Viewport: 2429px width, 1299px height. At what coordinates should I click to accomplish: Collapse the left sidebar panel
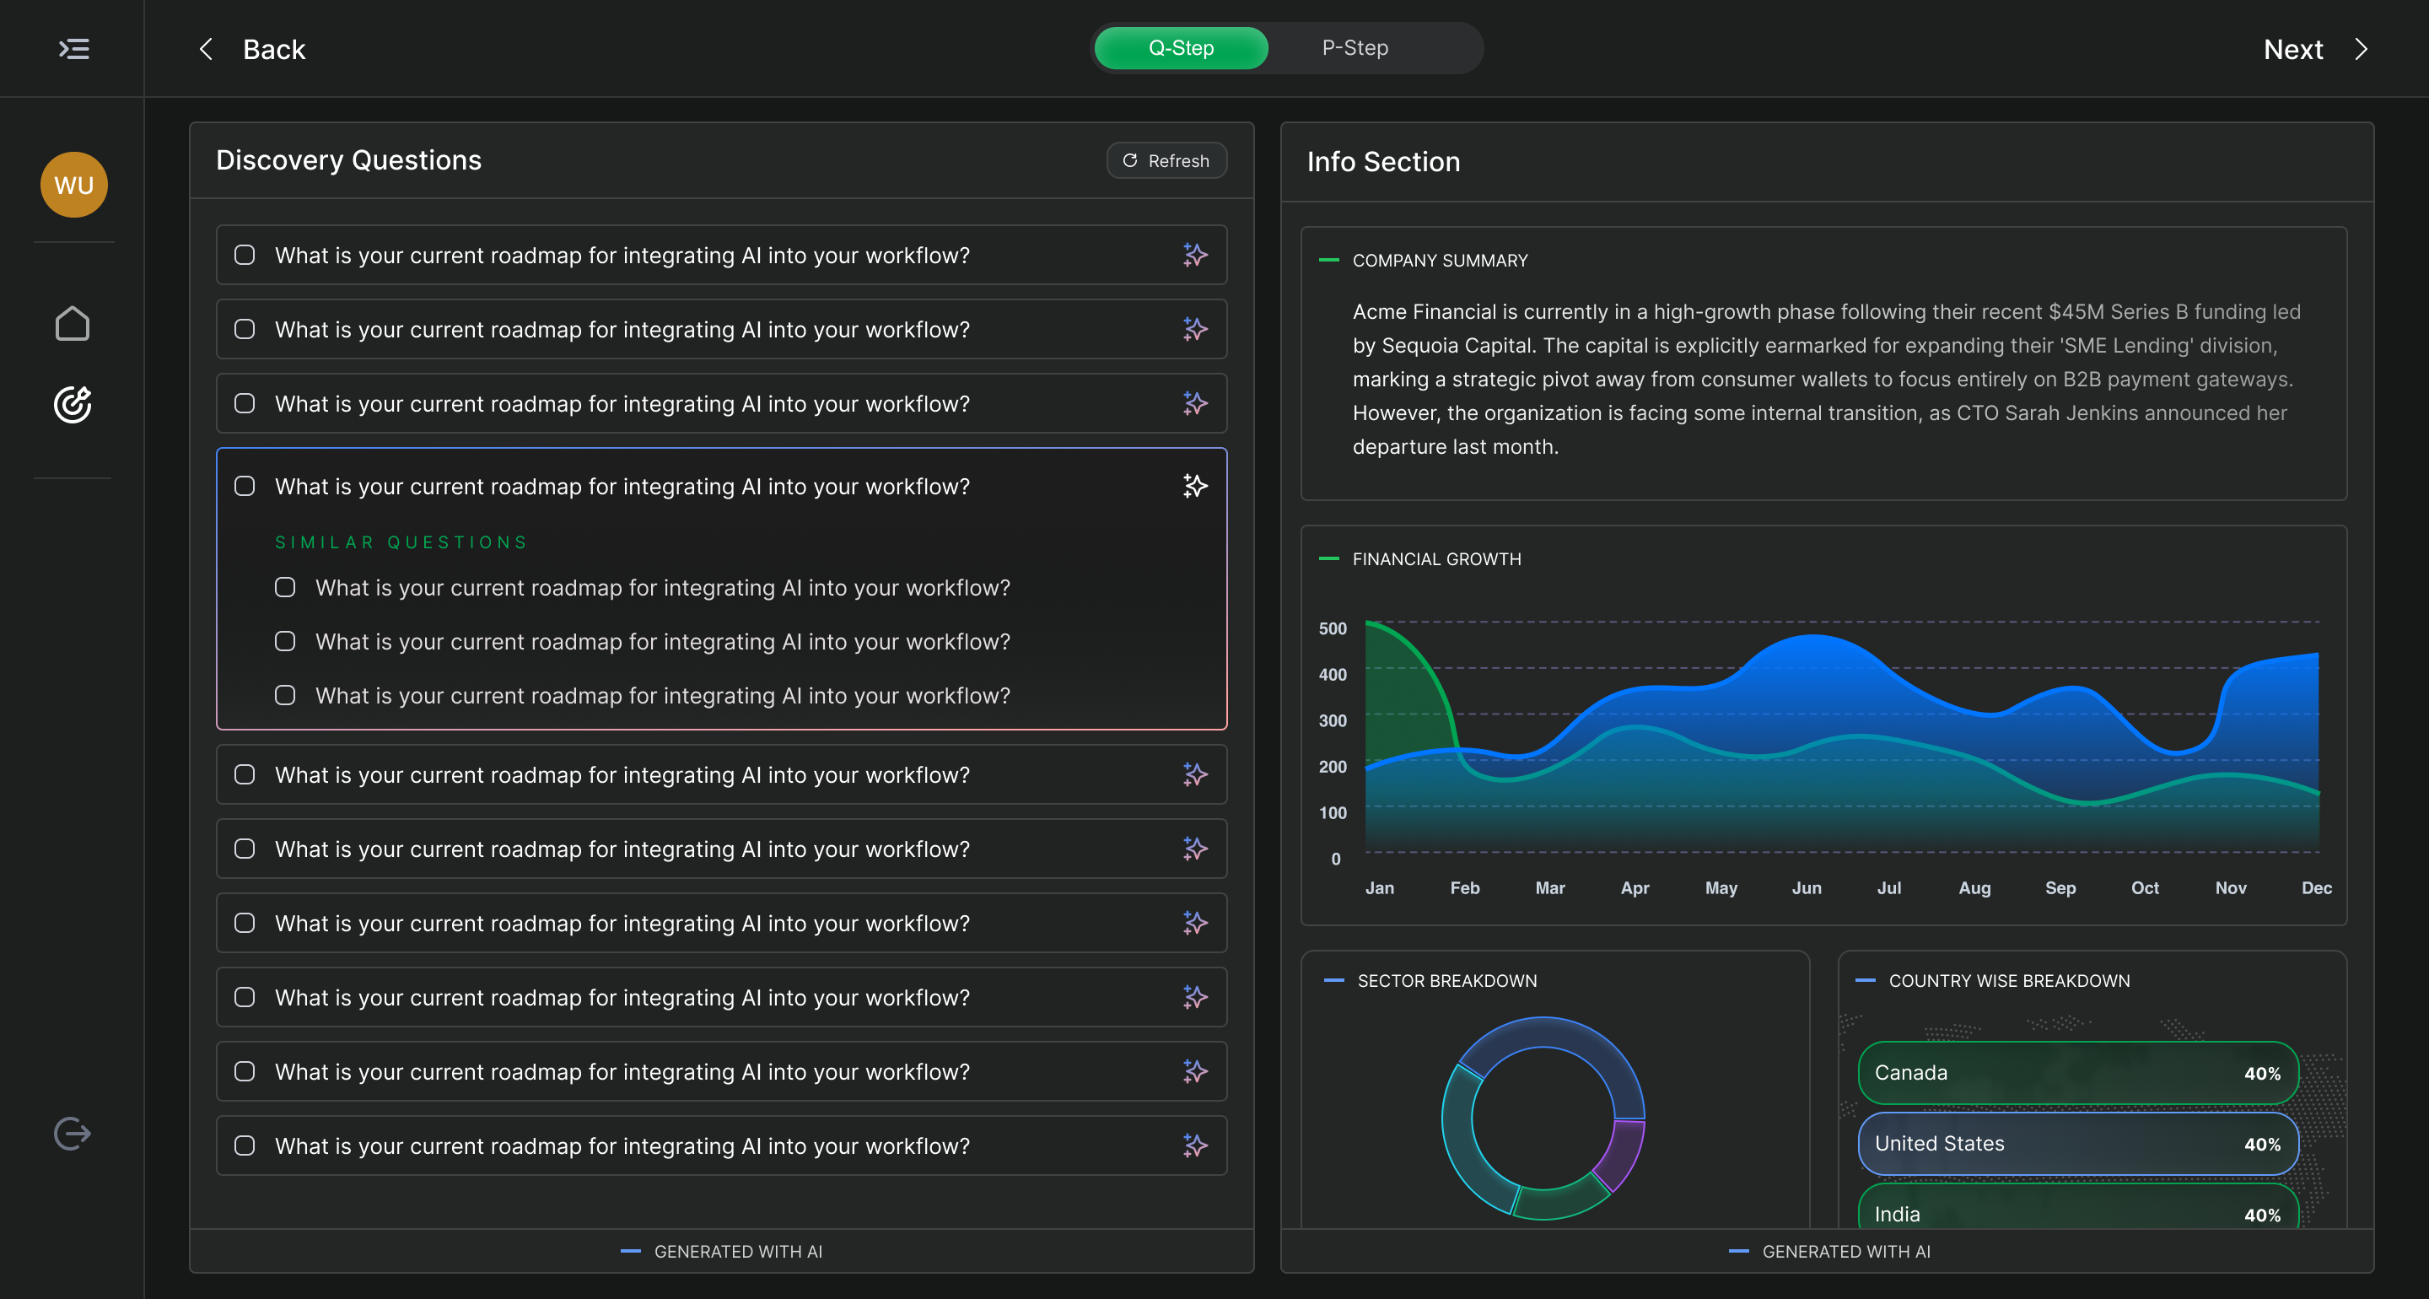73,48
